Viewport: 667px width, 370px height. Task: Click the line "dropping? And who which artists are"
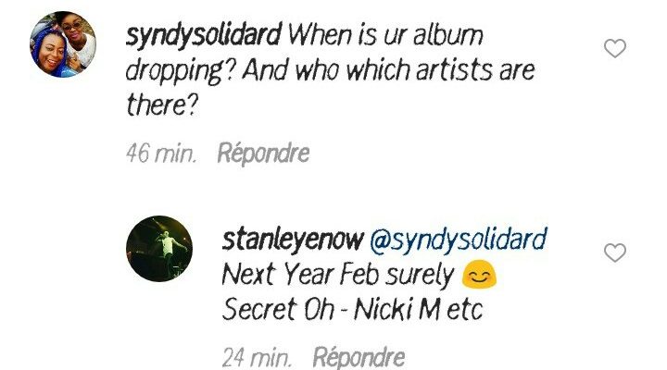(x=331, y=70)
